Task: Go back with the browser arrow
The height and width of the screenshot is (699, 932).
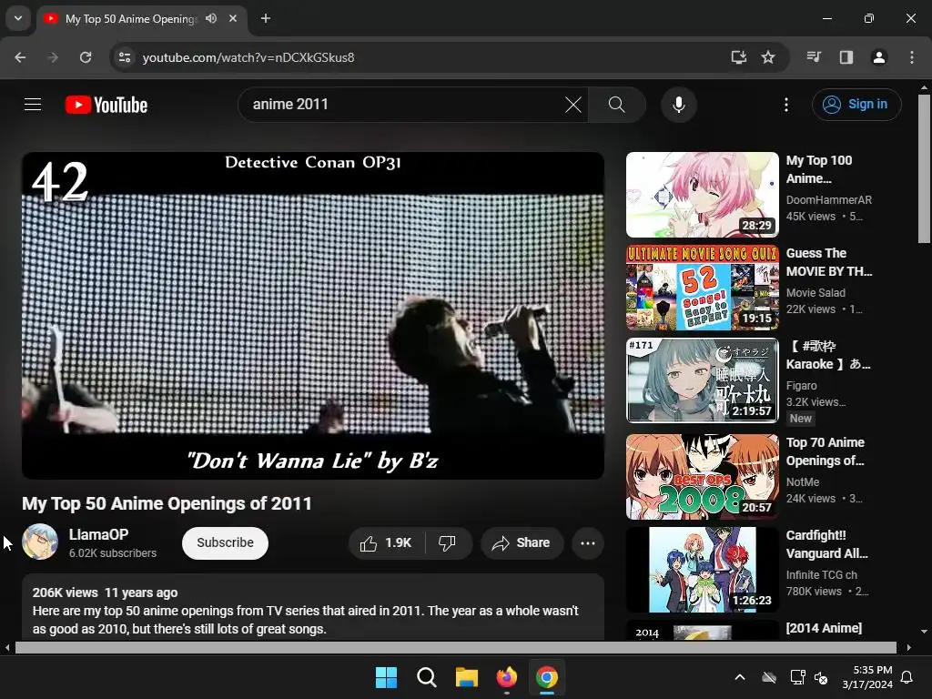Action: click(20, 57)
